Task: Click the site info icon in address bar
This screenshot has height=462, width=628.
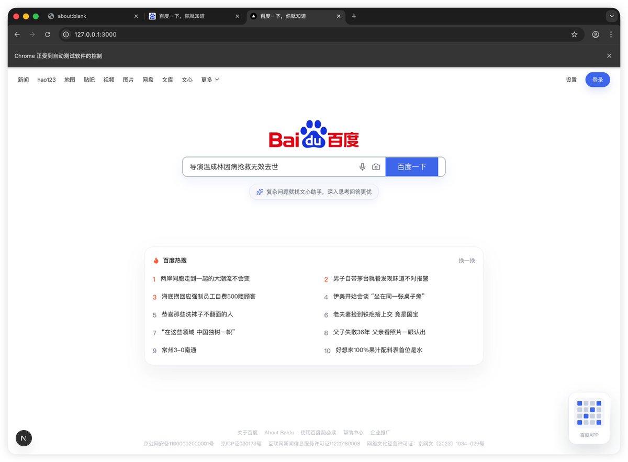Action: (x=66, y=35)
